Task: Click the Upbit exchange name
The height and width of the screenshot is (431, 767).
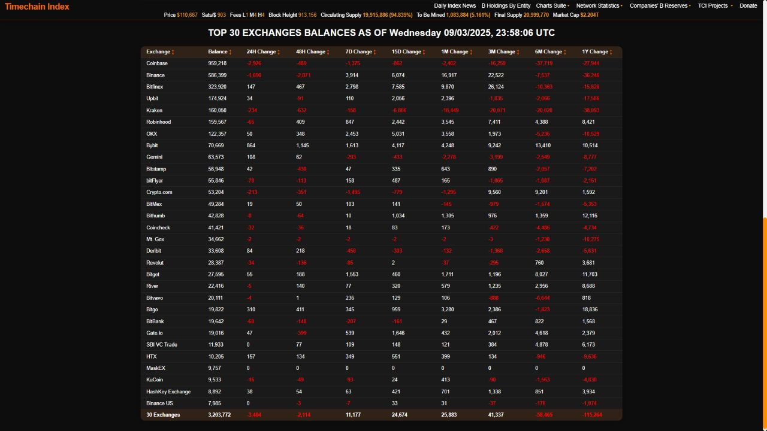Action: 152,99
